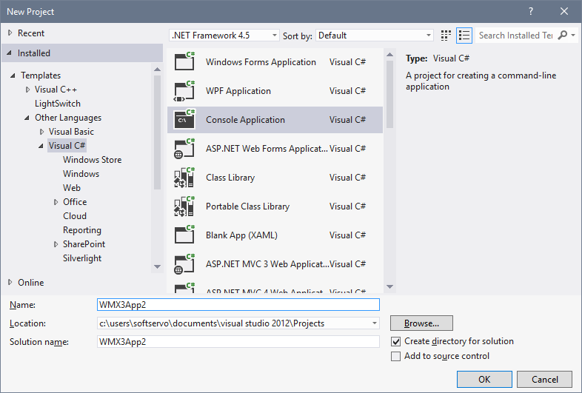
Task: Click the Cancel button
Action: pos(544,379)
